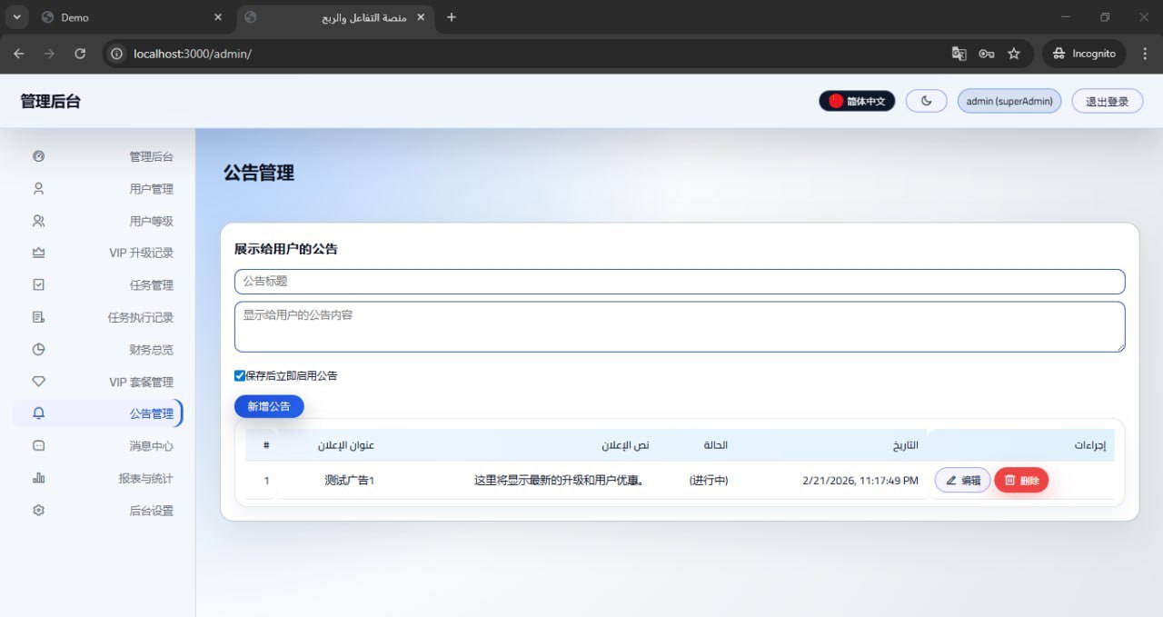Click the 新增公告 button
This screenshot has height=617, width=1163.
(x=269, y=406)
